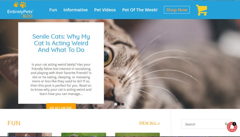Viewport: 240px width, 137px height.
Task: Click the orange Read More button
Action: coord(61,106)
